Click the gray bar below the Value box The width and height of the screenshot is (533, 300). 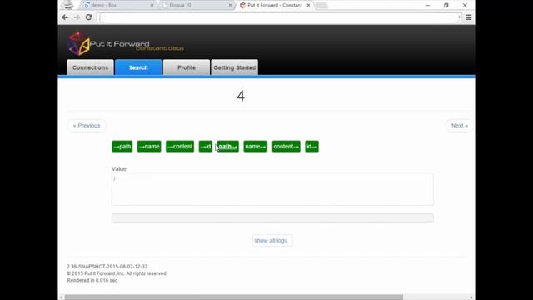(x=272, y=217)
